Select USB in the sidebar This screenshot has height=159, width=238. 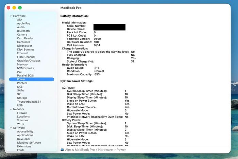pyautogui.click(x=20, y=105)
